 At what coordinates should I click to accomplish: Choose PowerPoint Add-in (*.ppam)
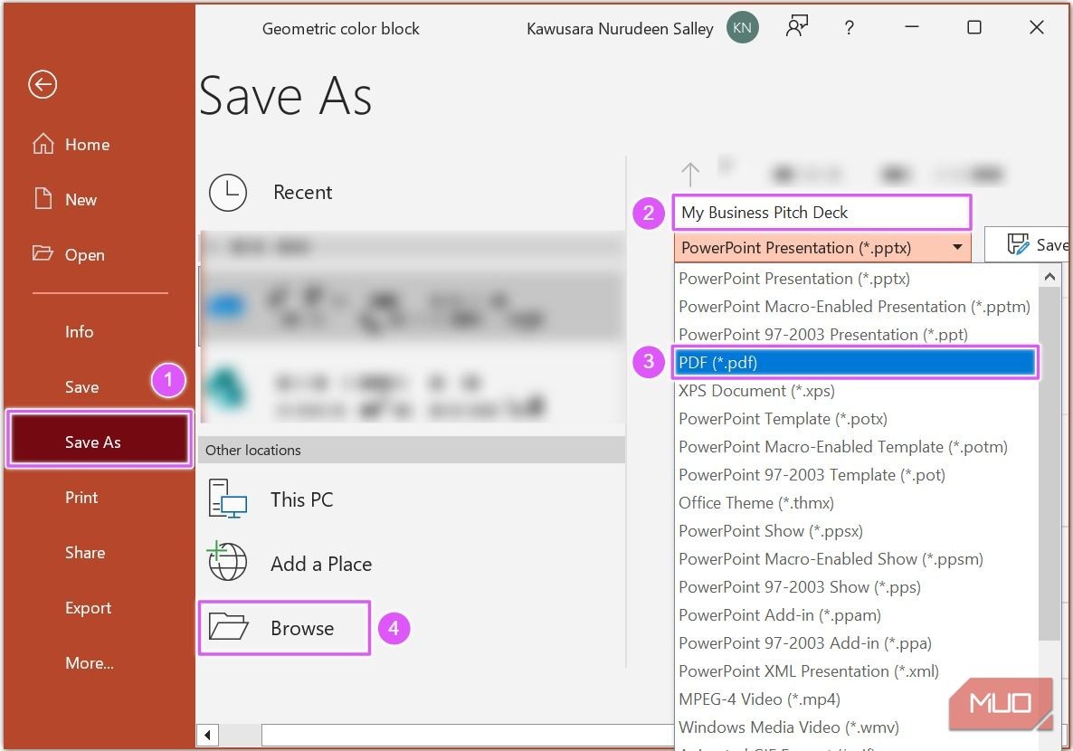coord(857,615)
